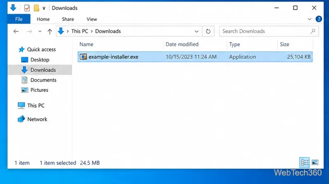Switch to the Home ribbon tab

[43, 19]
